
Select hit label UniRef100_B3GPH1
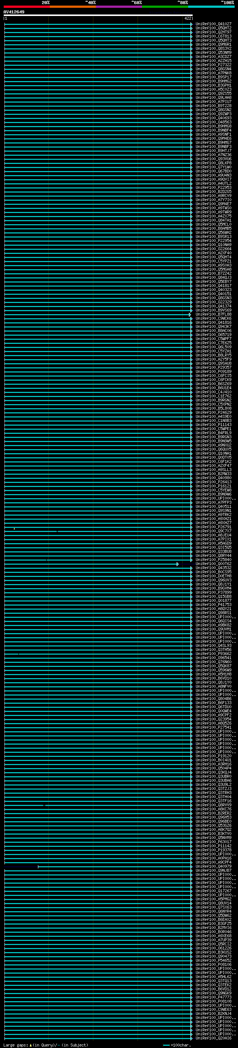click(213, 85)
